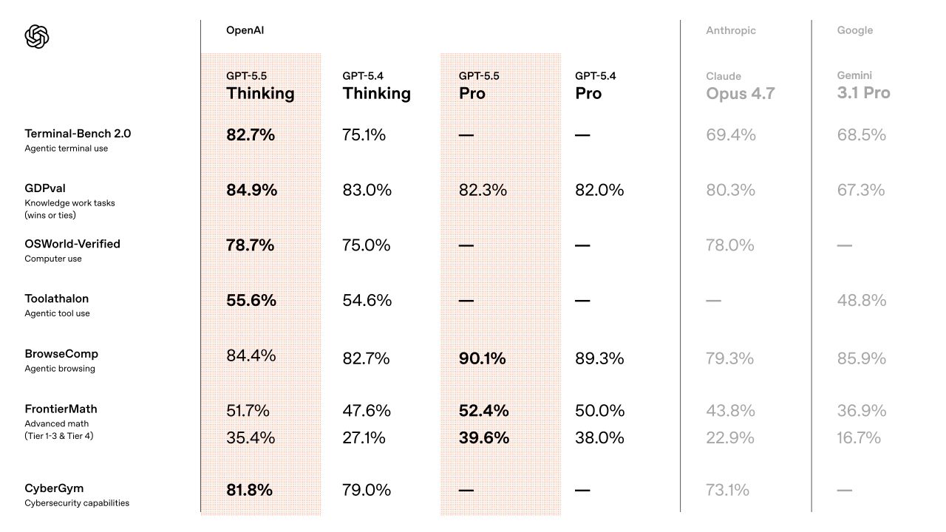Select the Gemini 3.1 Pro column header
Image resolution: width=946 pixels, height=532 pixels.
pyautogui.click(x=863, y=86)
